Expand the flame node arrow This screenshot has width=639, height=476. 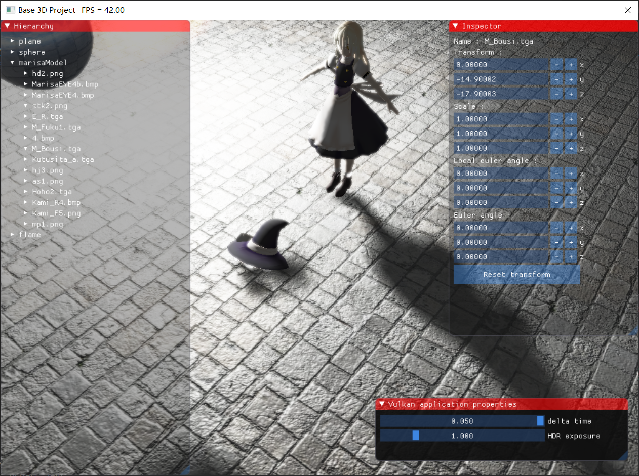(x=13, y=235)
